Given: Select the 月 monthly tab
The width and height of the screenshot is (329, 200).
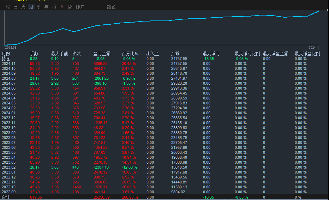Looking at the screenshot, I should (x=31, y=7).
